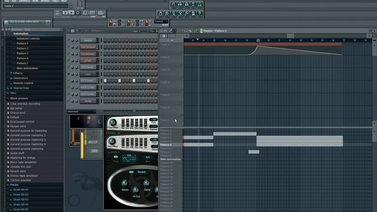Image resolution: width=377 pixels, height=212 pixels.
Task: Toggle pattern/song mode switch beside Play
Action: [58, 12]
